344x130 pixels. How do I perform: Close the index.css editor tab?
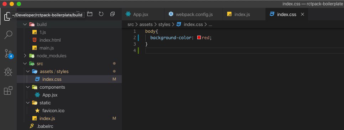coord(302,15)
